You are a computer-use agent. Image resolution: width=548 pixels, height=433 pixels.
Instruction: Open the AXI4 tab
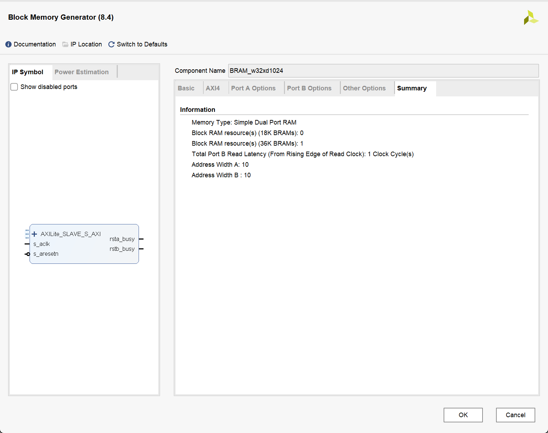coord(213,88)
